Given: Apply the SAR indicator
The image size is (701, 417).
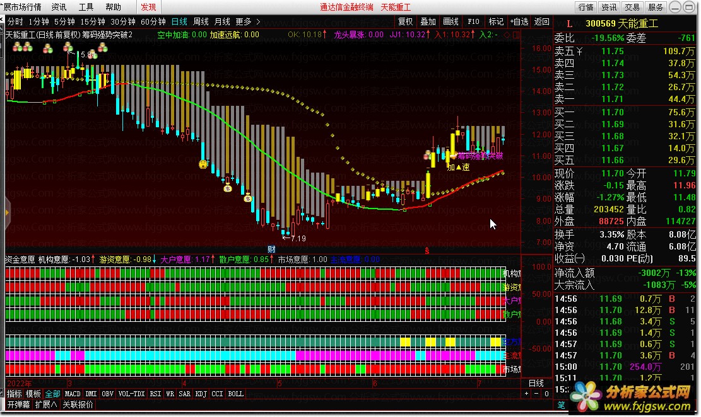Looking at the screenshot, I should tap(185, 394).
